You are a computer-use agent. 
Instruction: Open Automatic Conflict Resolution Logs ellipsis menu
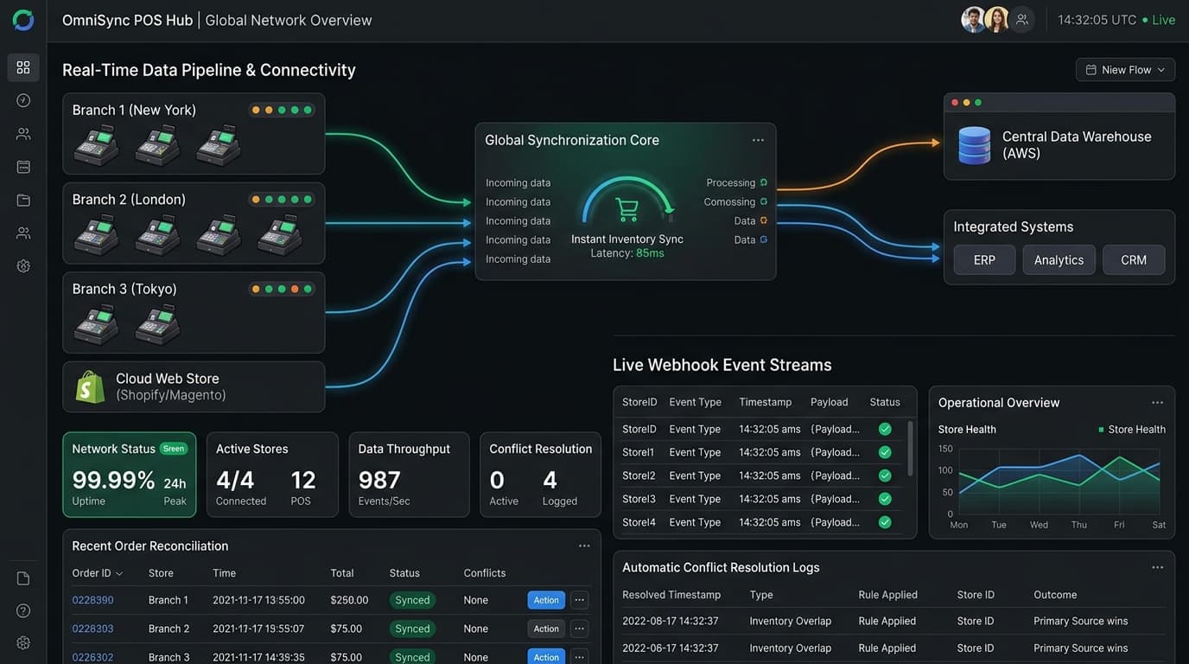[1157, 567]
